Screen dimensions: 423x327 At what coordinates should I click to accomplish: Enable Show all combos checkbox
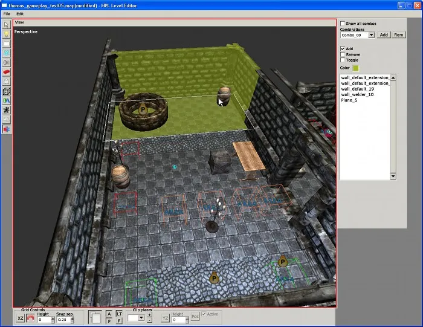pos(343,24)
